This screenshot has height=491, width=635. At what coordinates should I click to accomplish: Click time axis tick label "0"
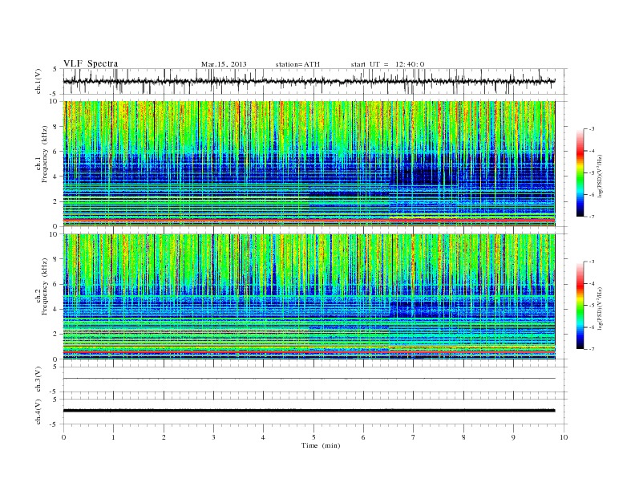(63, 437)
